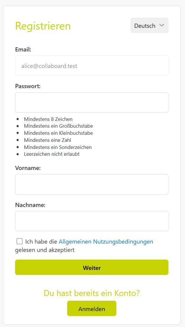The image size is (185, 327).
Task: Click the 'Vorname:' field label
Action: click(28, 168)
